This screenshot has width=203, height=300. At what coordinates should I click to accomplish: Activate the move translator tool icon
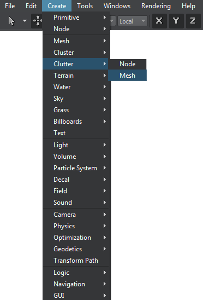37,21
